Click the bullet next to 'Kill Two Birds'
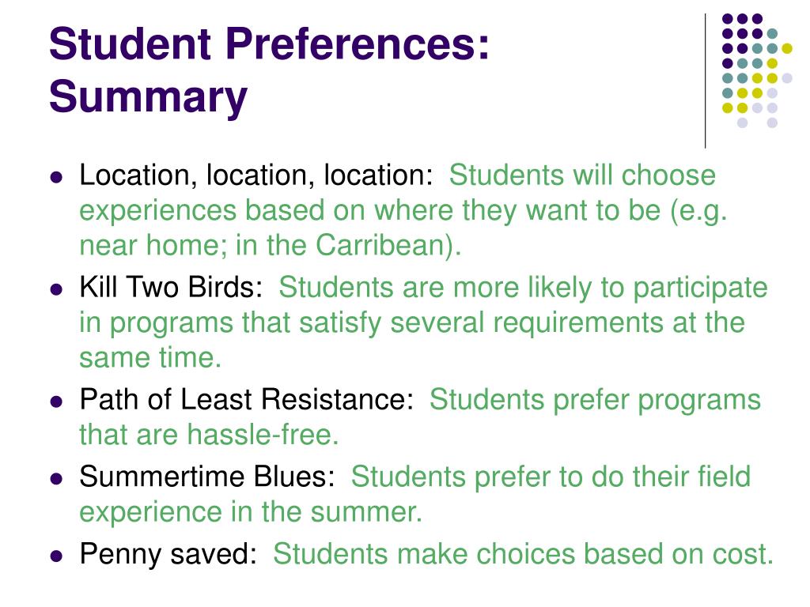 56,289
